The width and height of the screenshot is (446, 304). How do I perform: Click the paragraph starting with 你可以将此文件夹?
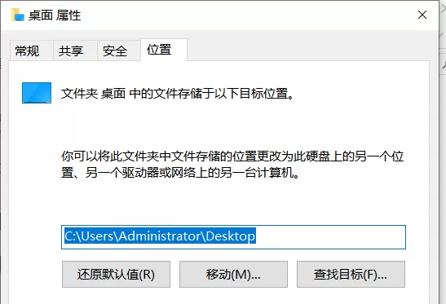pyautogui.click(x=232, y=165)
